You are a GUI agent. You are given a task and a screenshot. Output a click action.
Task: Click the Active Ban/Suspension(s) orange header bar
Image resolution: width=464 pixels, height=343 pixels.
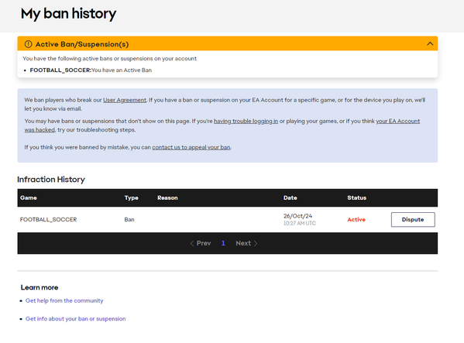click(x=227, y=43)
